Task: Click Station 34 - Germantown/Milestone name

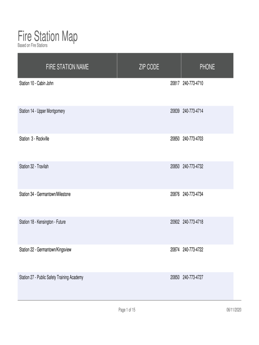Action: [x=45, y=194]
